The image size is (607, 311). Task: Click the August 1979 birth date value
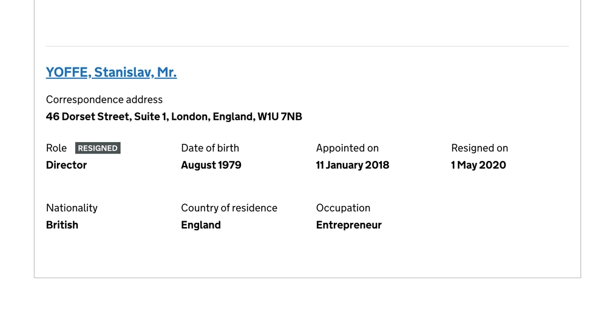pyautogui.click(x=211, y=165)
